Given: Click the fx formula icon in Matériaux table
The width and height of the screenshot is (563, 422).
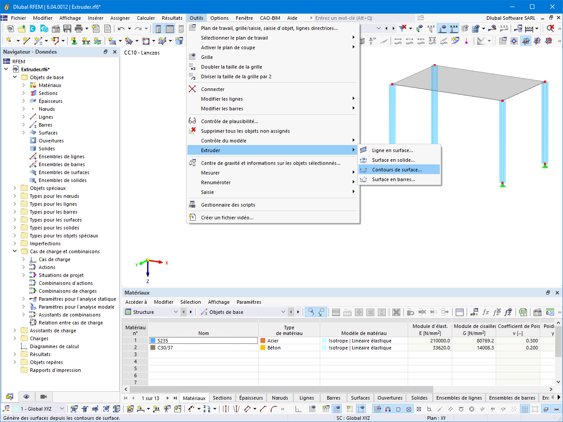Looking at the screenshot, I should (486, 312).
